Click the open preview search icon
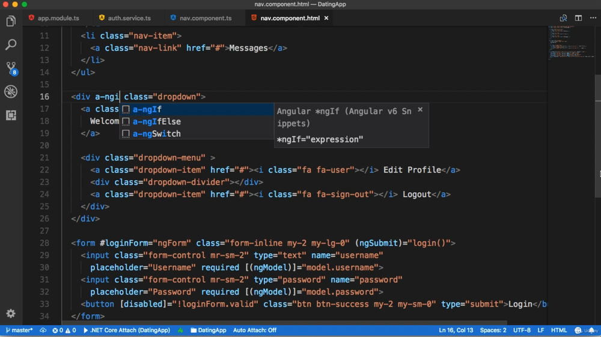 (x=563, y=18)
